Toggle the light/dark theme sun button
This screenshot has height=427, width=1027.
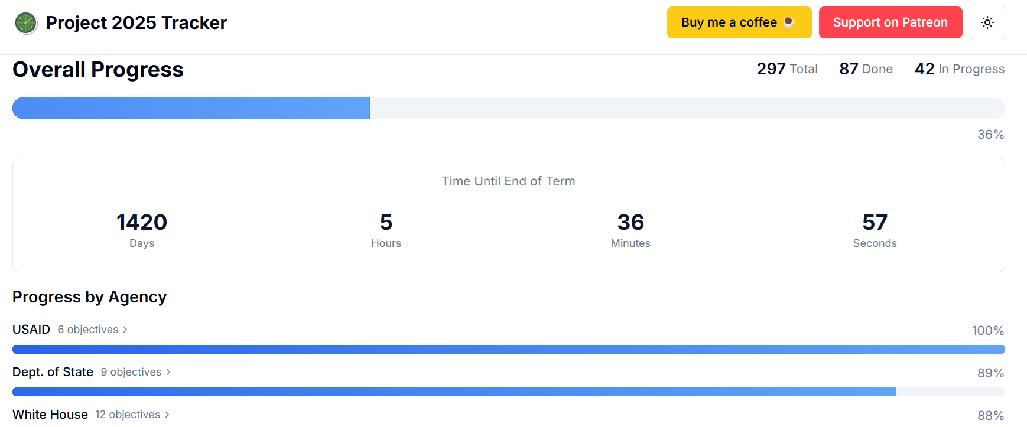coord(987,22)
